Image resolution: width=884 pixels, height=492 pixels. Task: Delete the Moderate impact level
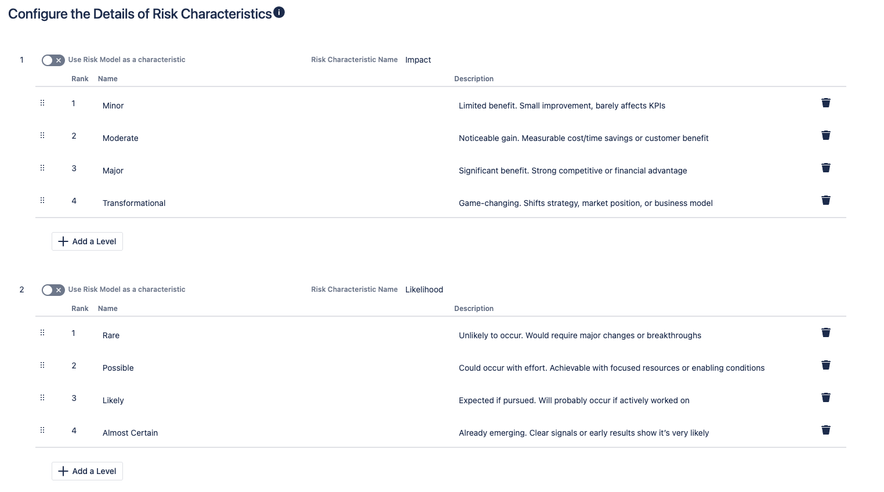[x=826, y=135]
